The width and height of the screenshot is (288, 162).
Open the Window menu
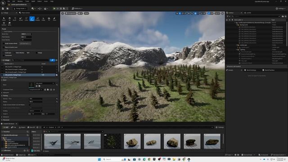pyautogui.click(x=20, y=1)
